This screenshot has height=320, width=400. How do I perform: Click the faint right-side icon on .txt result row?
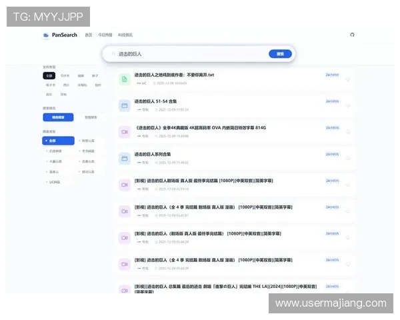348,79
